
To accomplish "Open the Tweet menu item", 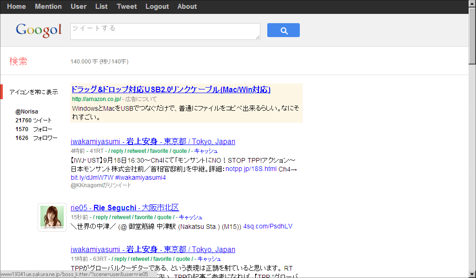I will tap(126, 6).
